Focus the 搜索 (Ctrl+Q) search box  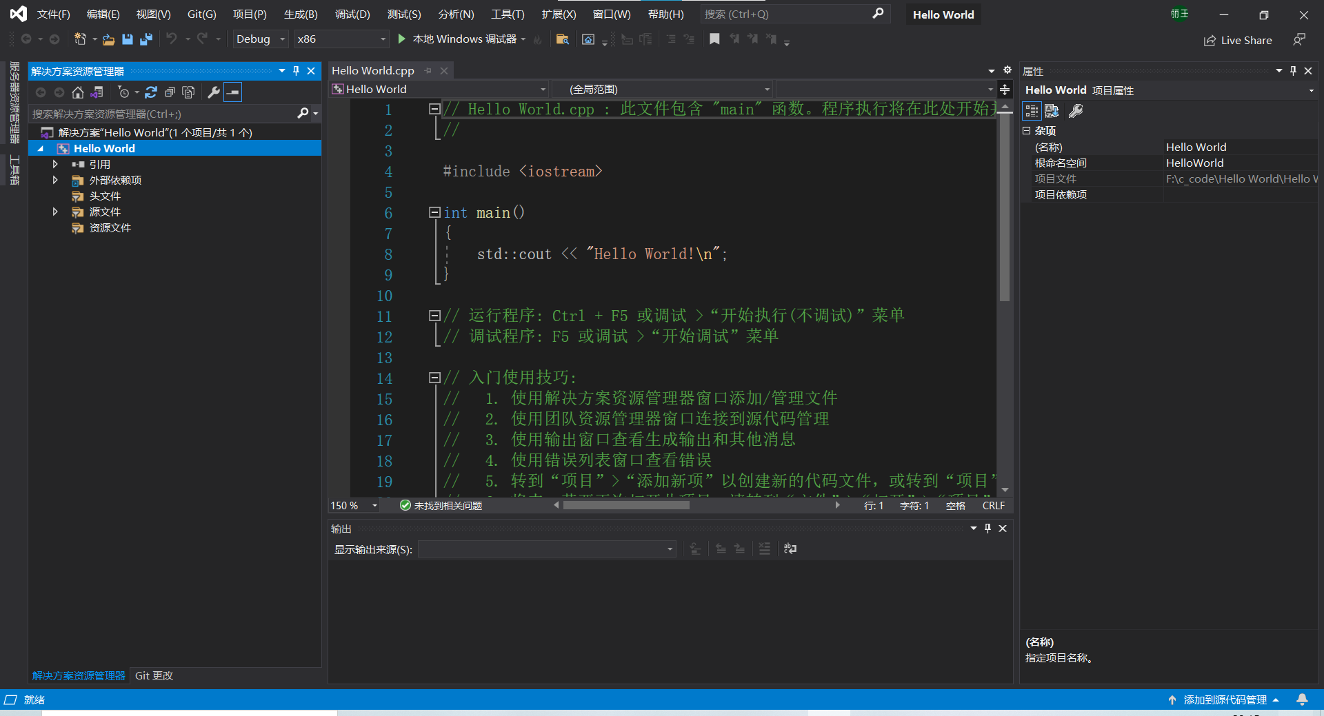(x=794, y=14)
